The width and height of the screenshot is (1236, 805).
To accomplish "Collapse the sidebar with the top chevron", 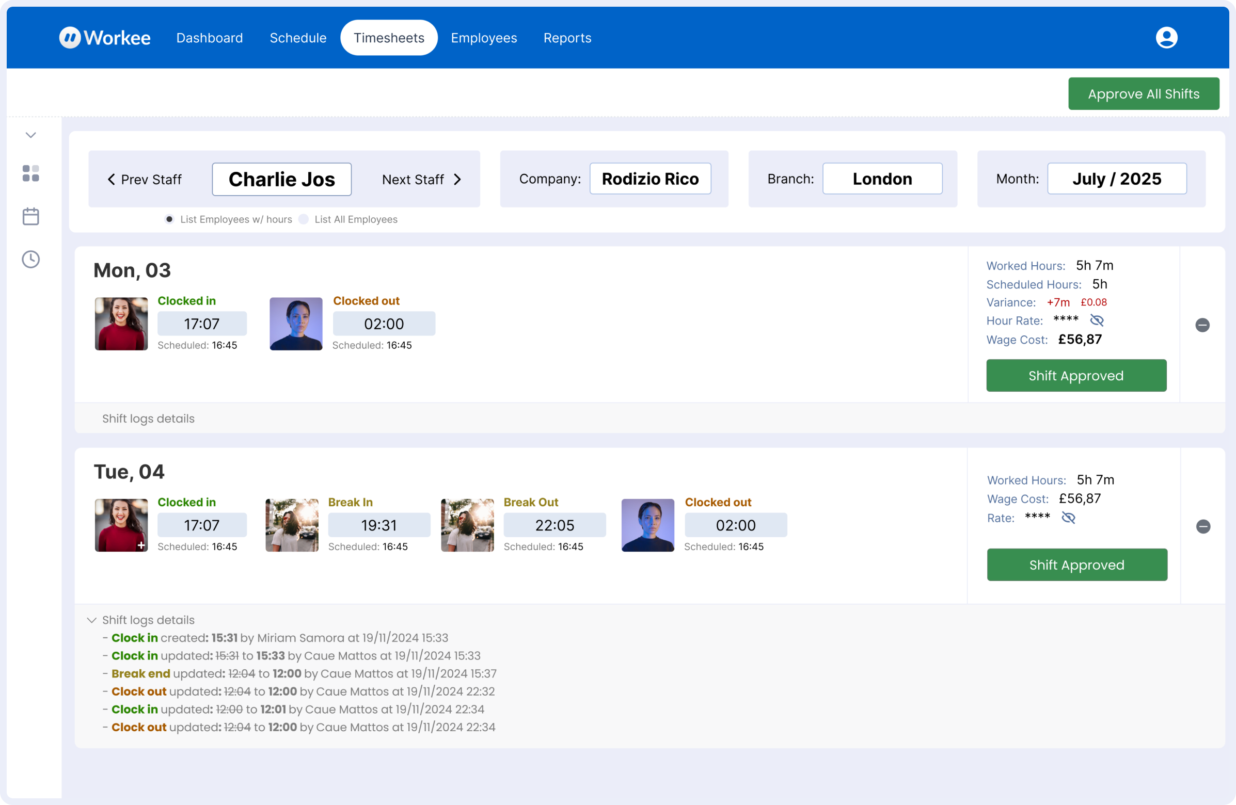I will point(30,136).
